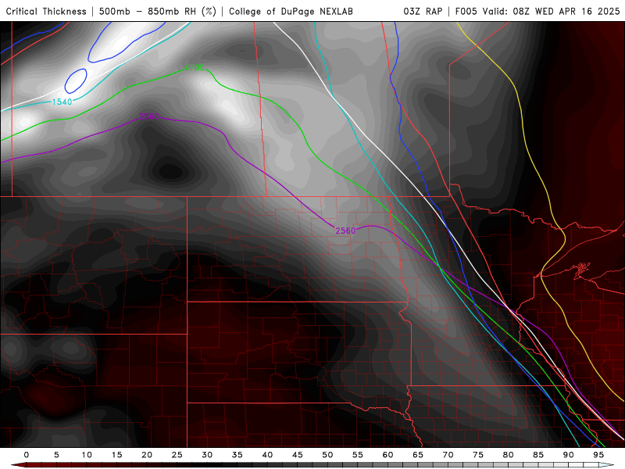Click the "30" value on the color scale

pyautogui.click(x=207, y=455)
